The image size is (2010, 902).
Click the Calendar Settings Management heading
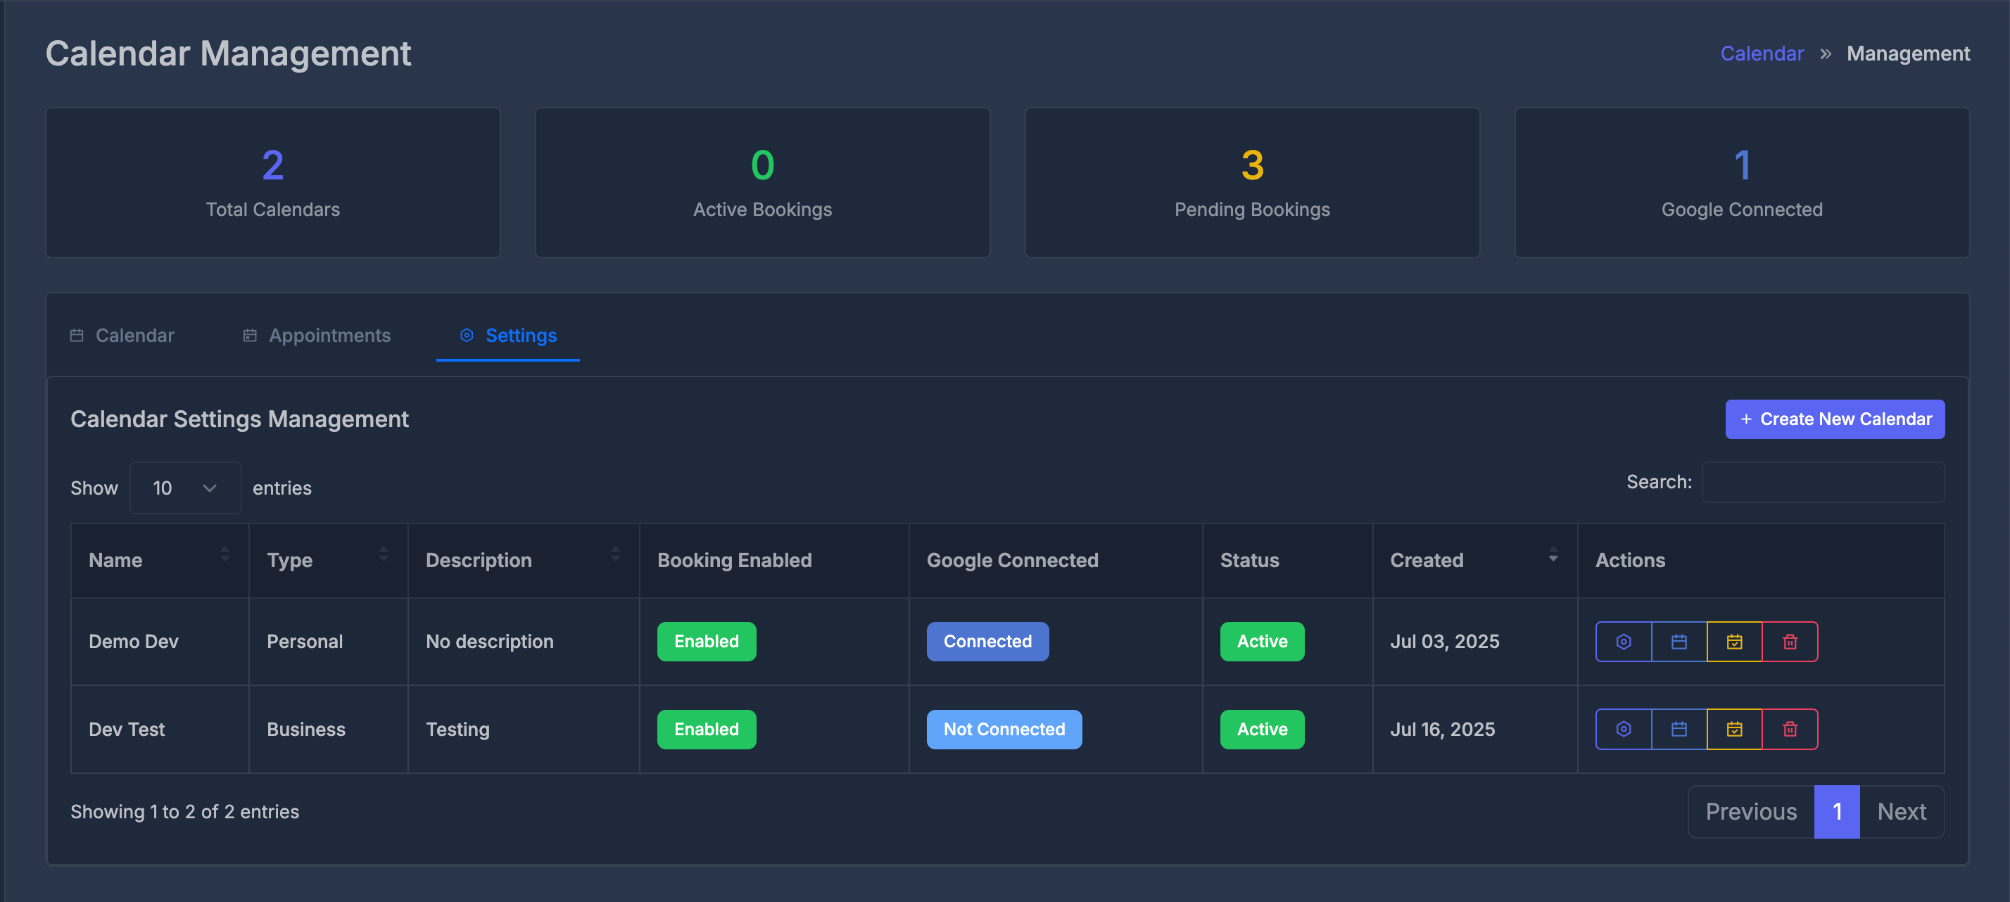click(x=239, y=419)
